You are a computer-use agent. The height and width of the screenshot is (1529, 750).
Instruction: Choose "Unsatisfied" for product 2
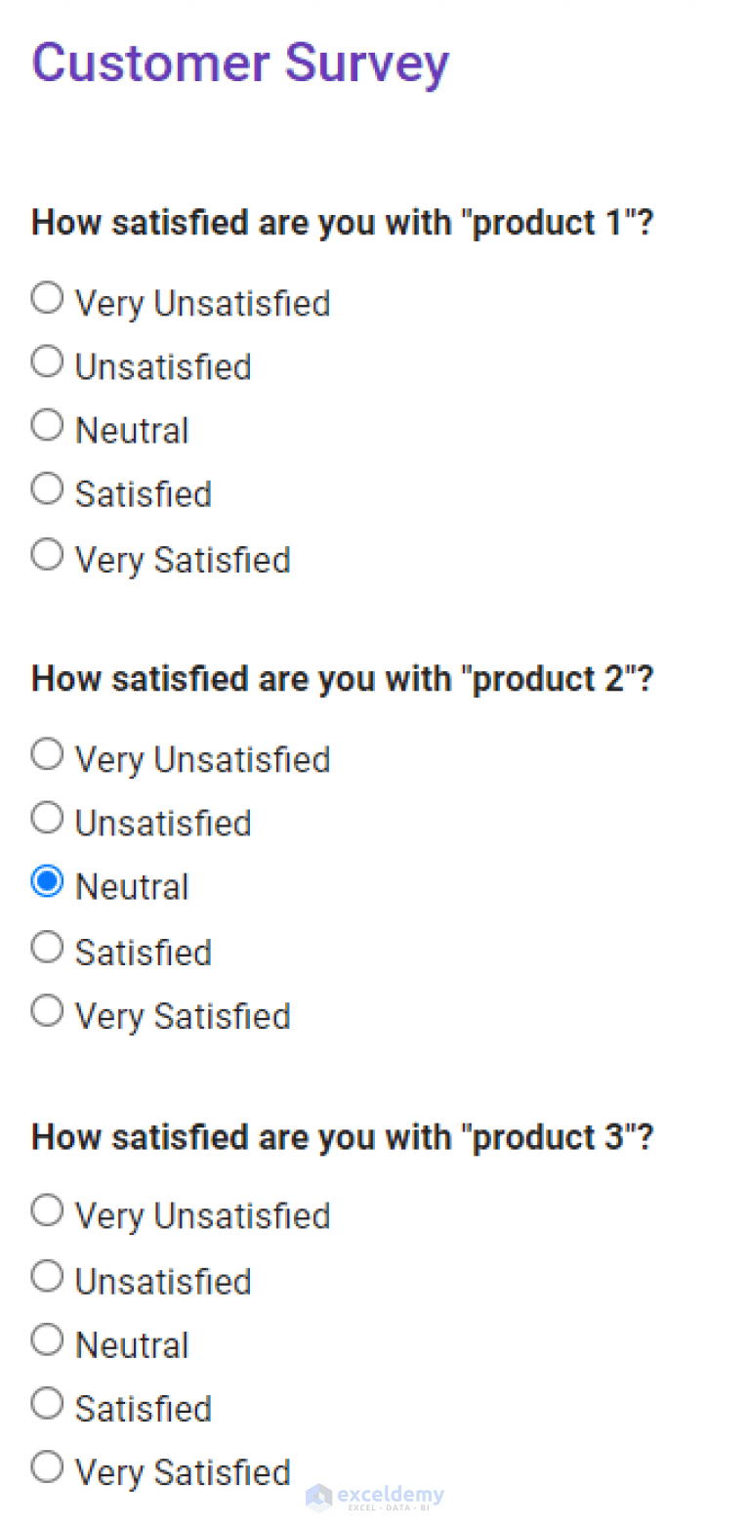click(47, 817)
